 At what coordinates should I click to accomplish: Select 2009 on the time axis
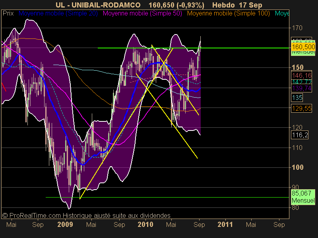65,225
